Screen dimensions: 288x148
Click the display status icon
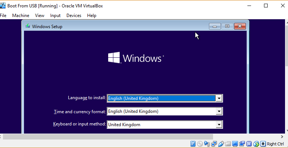[235, 144]
